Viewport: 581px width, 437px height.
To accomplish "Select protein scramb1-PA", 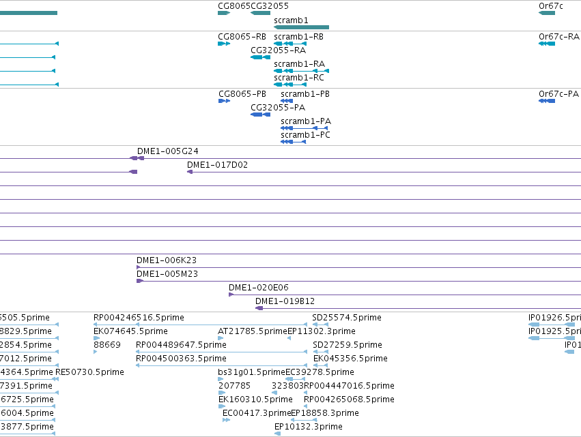I will point(306,121).
